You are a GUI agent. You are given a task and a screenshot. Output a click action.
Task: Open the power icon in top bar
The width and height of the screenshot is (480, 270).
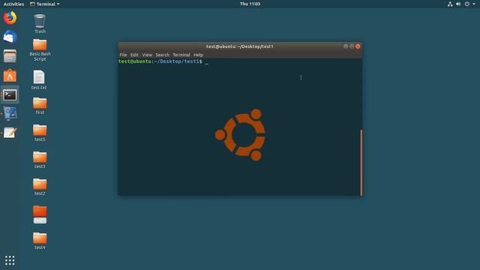point(466,4)
